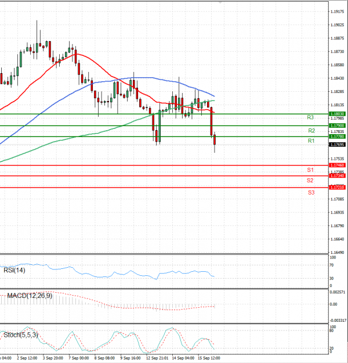348x363 pixels.
Task: Click the 1.16490 price axis value
Action: pyautogui.click(x=337, y=252)
